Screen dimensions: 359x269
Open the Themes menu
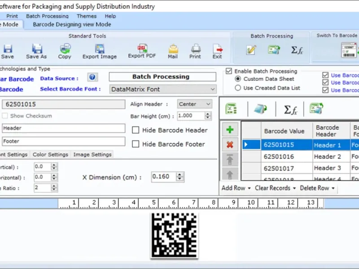pos(86,16)
